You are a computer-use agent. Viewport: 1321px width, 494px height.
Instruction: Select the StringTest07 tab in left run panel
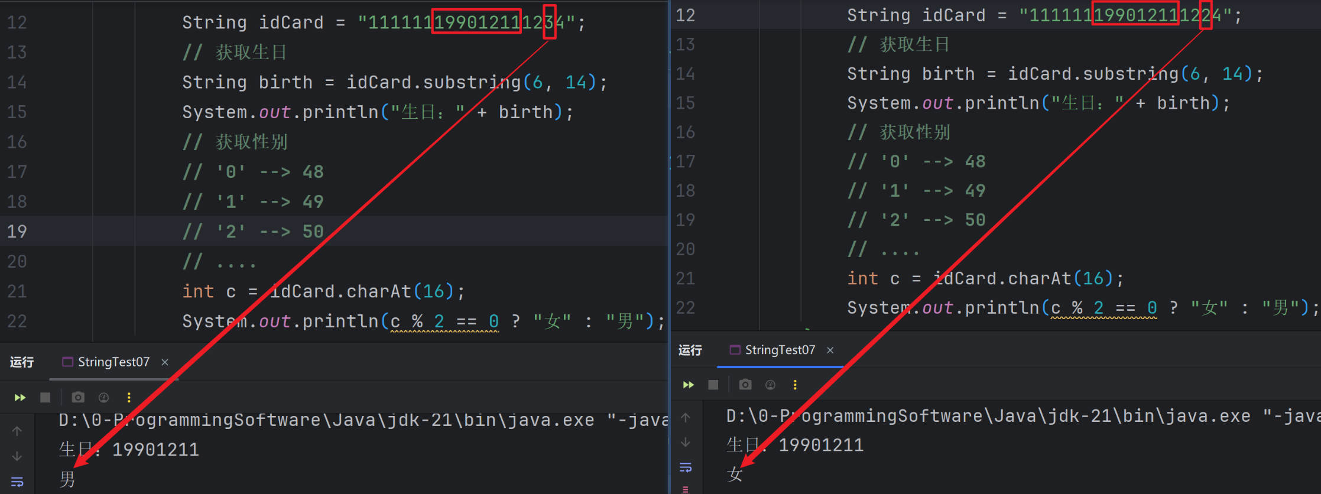point(113,362)
